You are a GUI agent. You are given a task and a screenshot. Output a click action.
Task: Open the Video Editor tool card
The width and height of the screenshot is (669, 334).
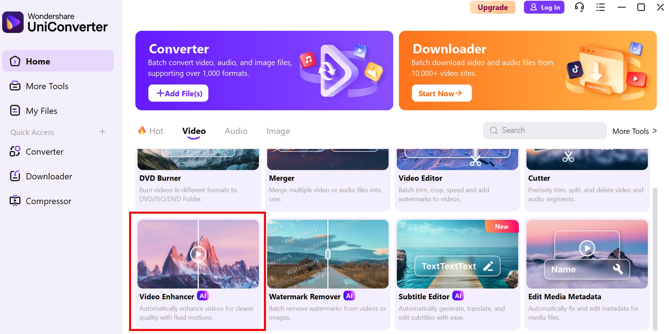pos(457,180)
